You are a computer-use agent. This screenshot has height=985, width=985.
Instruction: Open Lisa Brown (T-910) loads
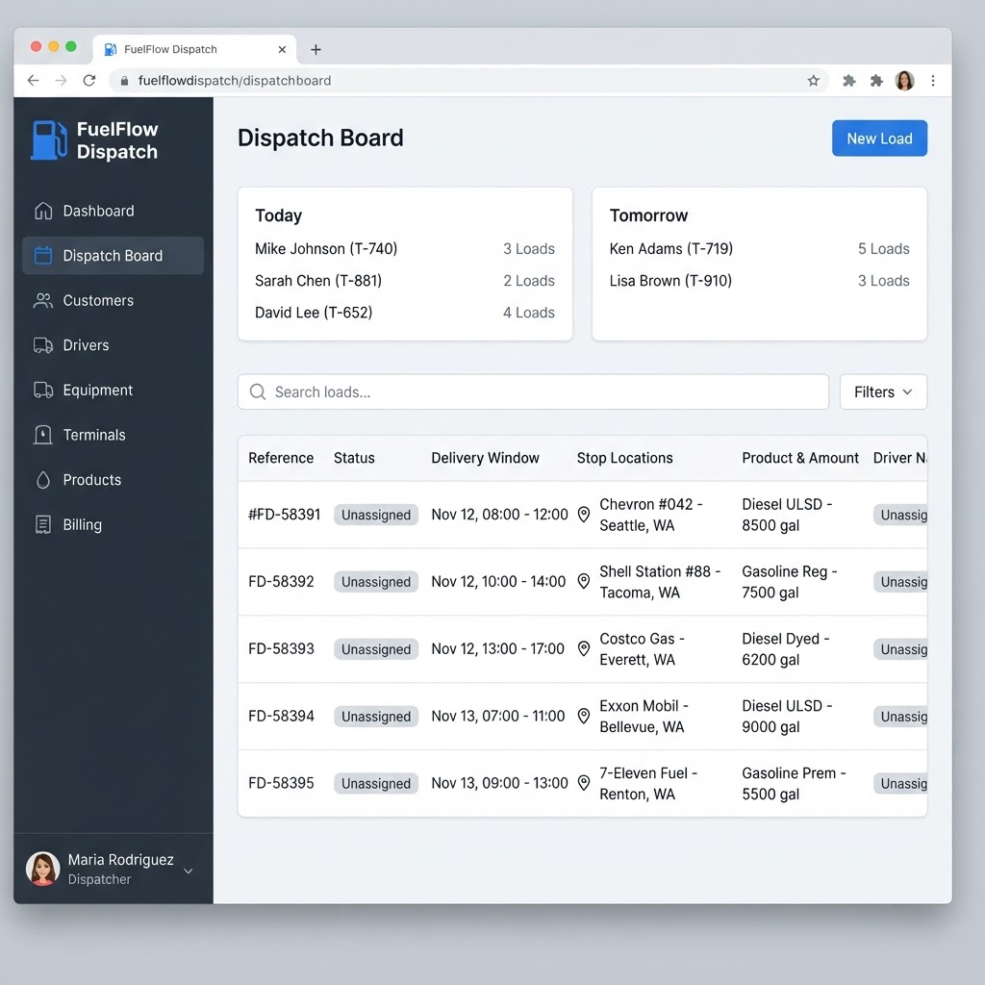click(x=759, y=281)
